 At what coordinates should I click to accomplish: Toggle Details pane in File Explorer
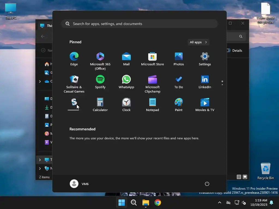pos(234,50)
